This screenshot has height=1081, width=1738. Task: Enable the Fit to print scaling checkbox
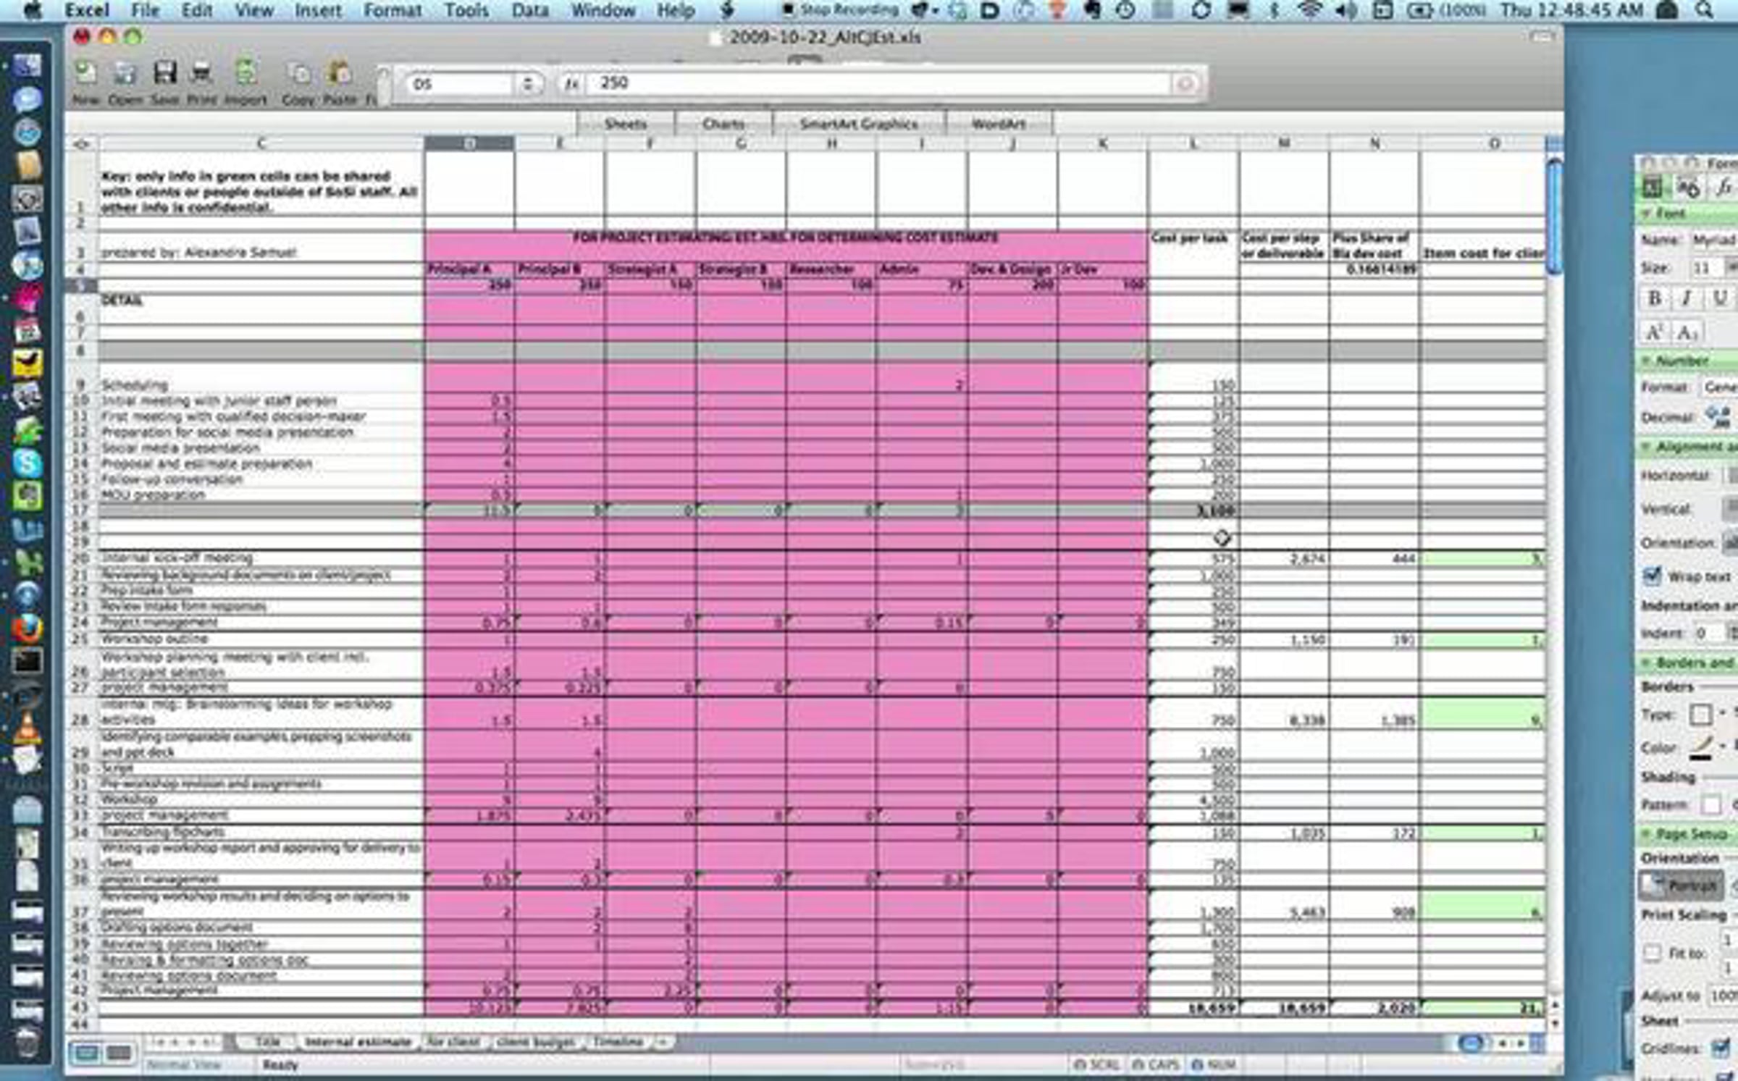(1652, 953)
